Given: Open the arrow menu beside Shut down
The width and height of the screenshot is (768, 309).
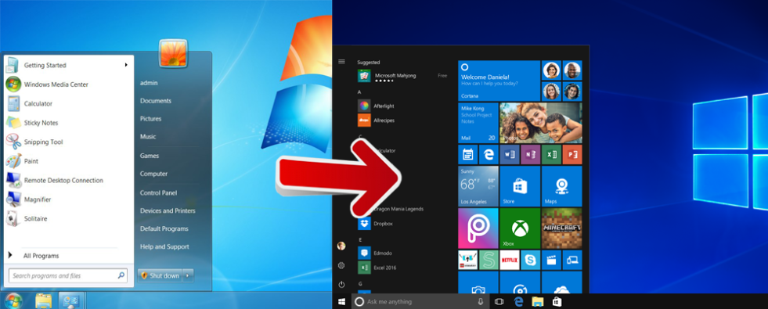Looking at the screenshot, I should coord(188,275).
